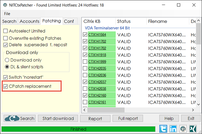Viewport: 202px width, 134px height.
Task: Minimize the NITCtxPatcher window
Action: [164, 5]
